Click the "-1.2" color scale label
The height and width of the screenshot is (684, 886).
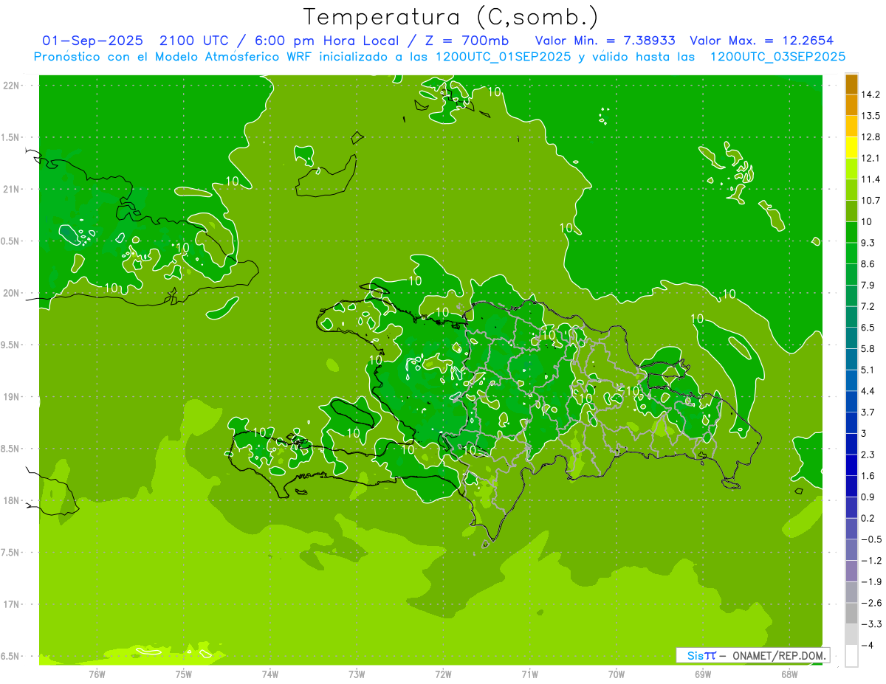[871, 560]
